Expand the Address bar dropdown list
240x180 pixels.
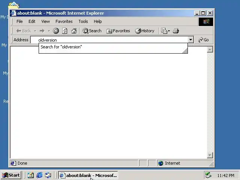(191, 40)
